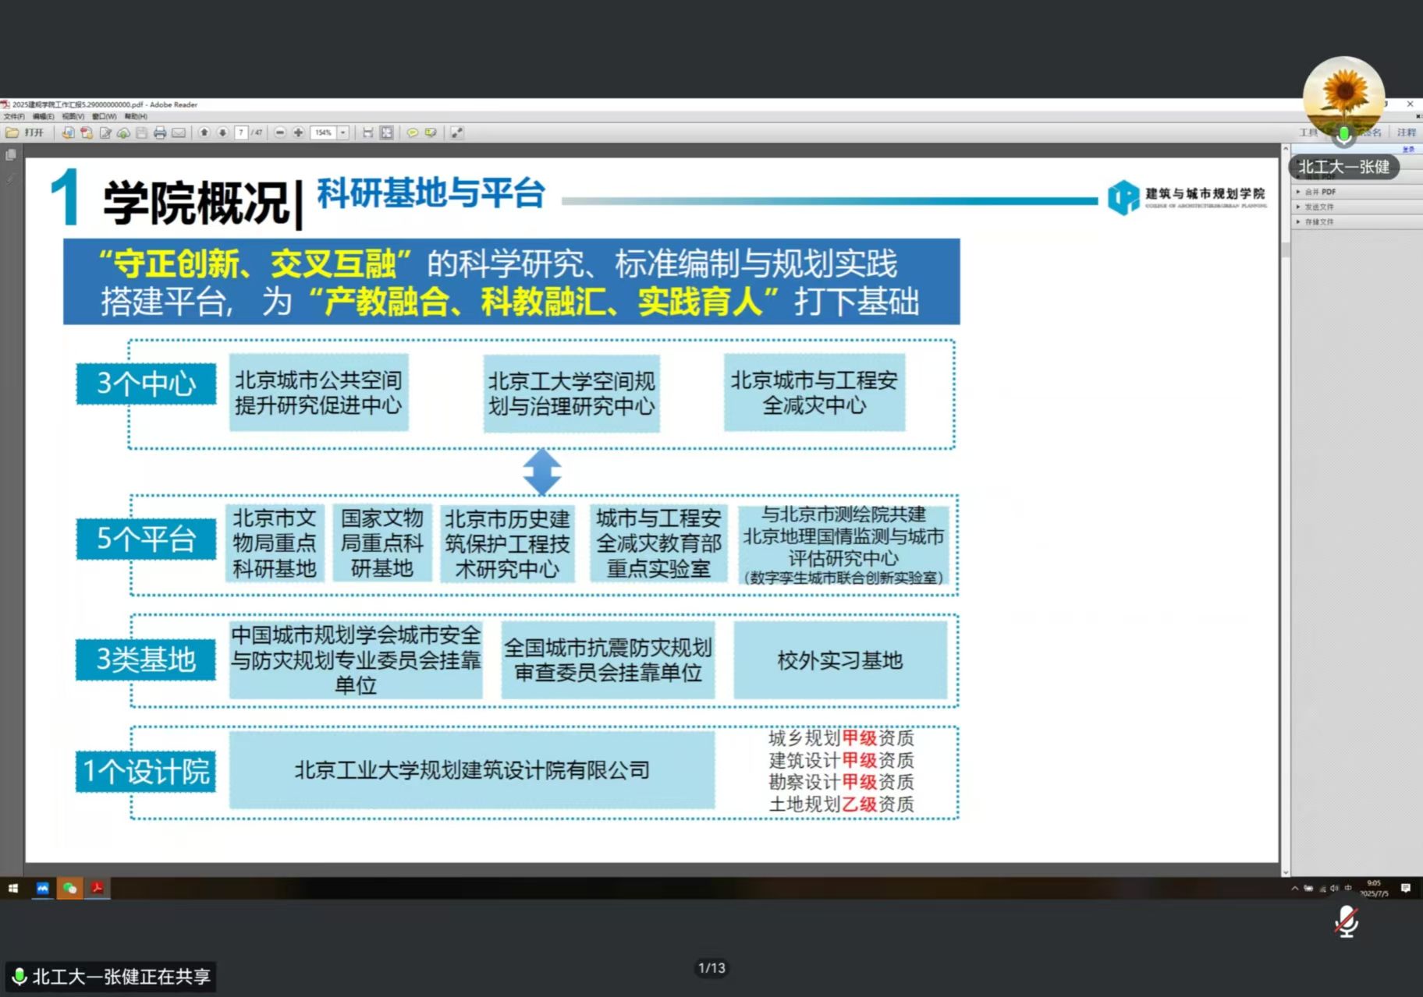
Task: Open the 视图(V) menu
Action: point(73,117)
